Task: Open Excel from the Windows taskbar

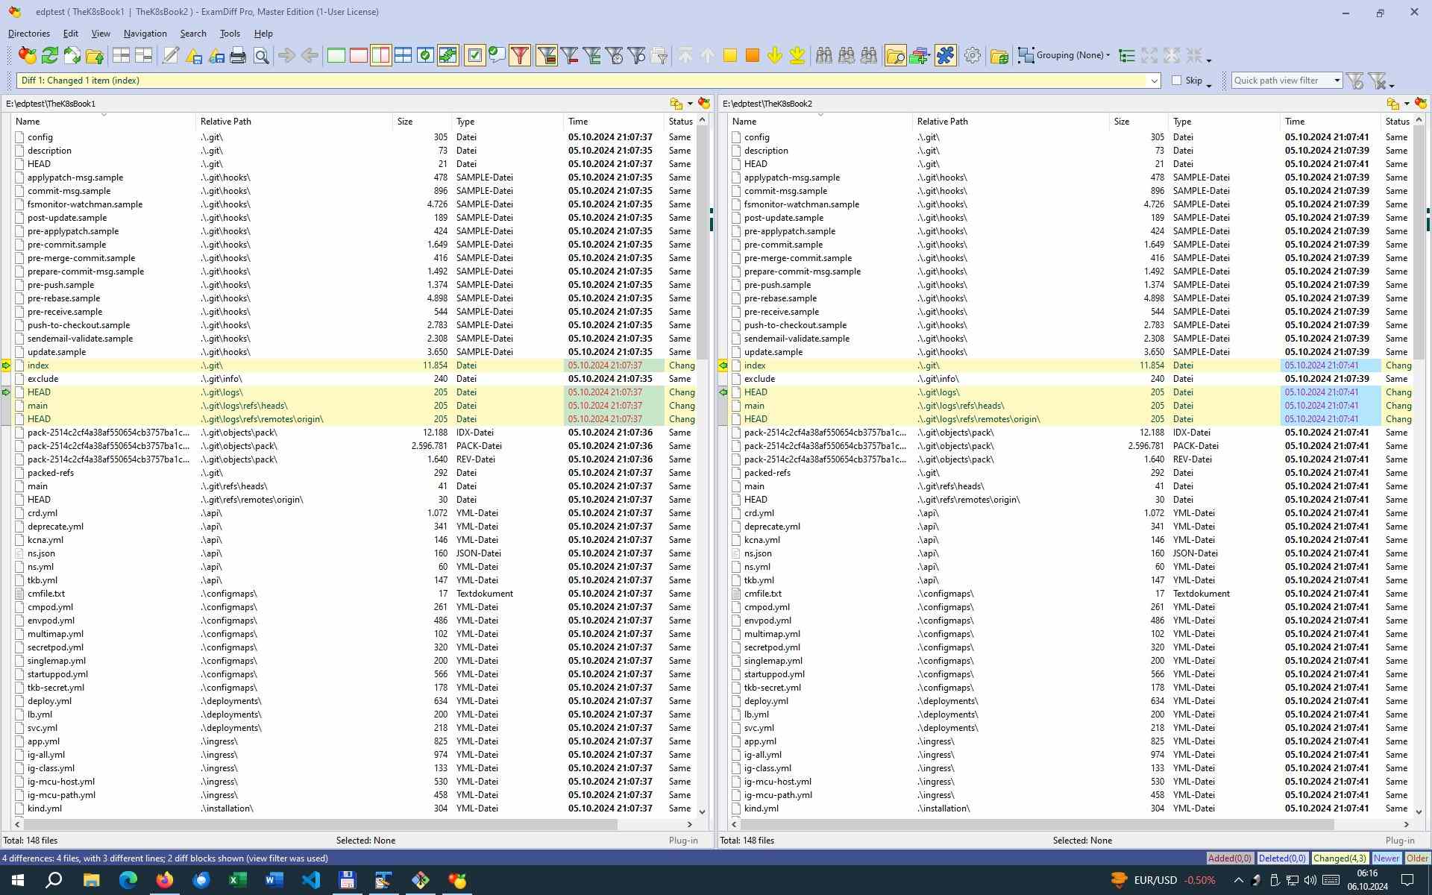Action: point(237,880)
